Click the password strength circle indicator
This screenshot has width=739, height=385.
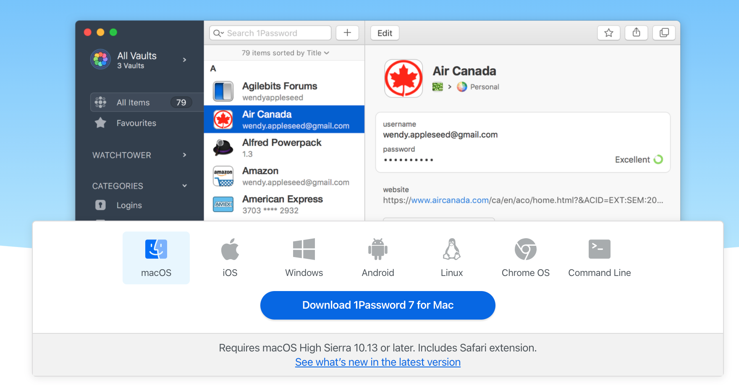click(x=658, y=159)
